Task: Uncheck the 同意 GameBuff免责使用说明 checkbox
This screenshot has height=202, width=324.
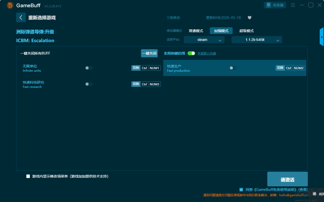Action: [x=241, y=189]
